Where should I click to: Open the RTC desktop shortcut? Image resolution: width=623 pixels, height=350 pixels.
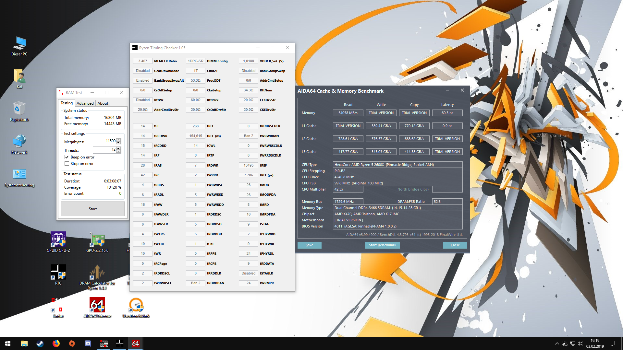58,272
